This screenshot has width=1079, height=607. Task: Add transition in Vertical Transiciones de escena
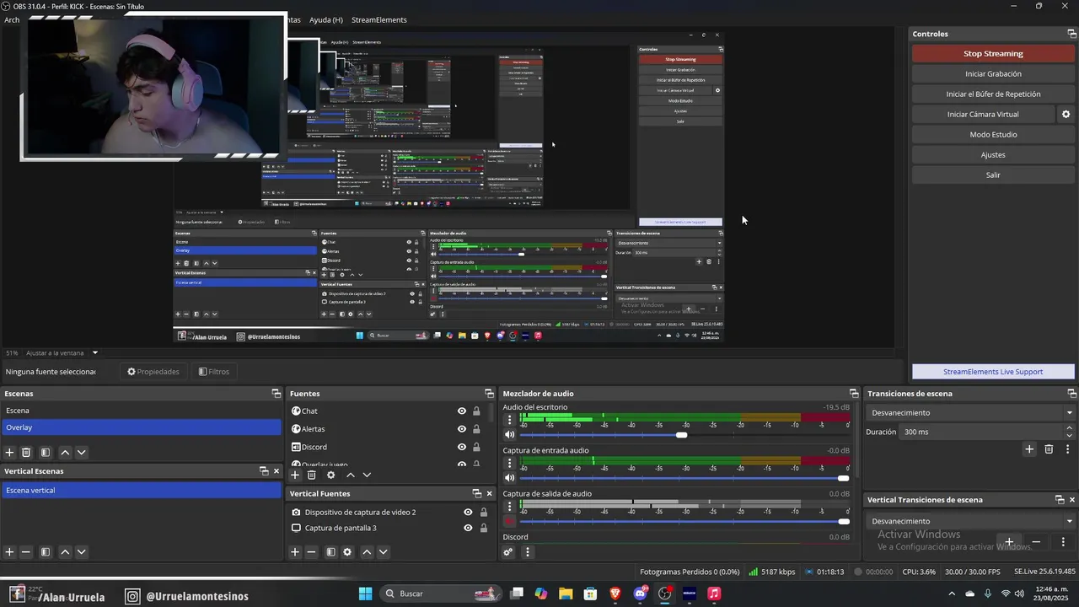coord(1009,541)
